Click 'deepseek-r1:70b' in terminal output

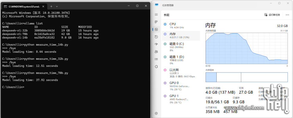[x=15, y=34]
